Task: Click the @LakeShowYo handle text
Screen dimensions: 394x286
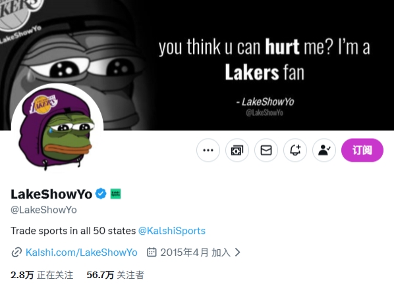Action: [43, 210]
